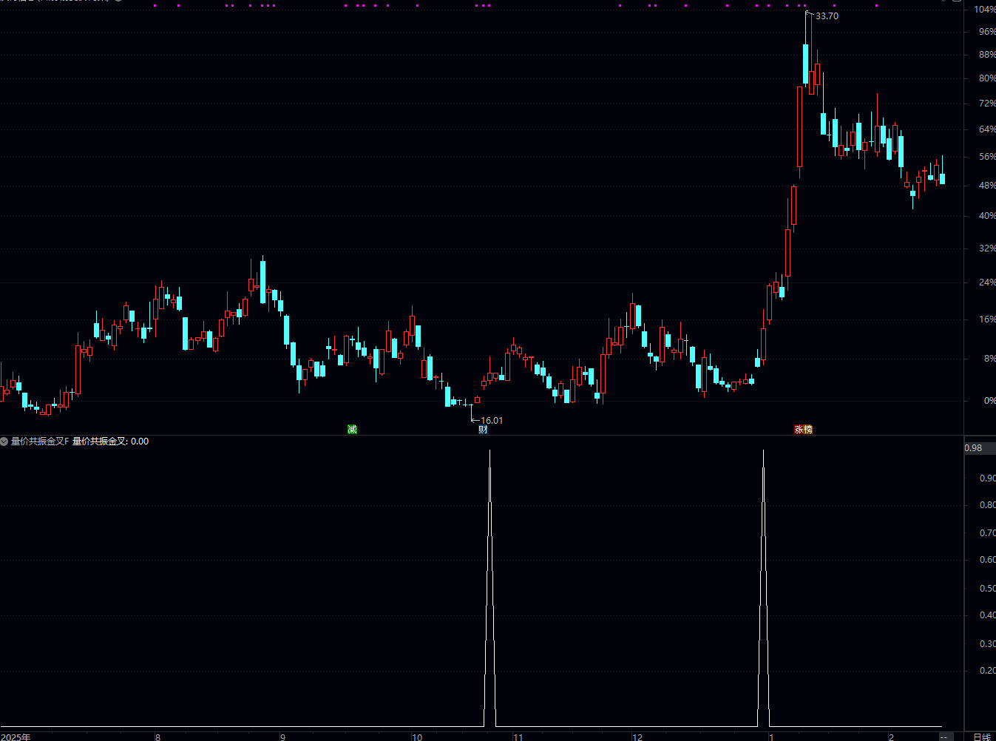Click month 12 on the time axis
The width and height of the screenshot is (996, 741).
[x=637, y=737]
